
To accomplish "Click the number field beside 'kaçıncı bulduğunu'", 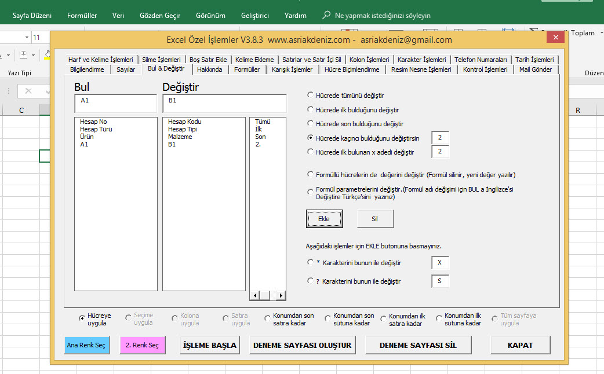I will click(440, 137).
